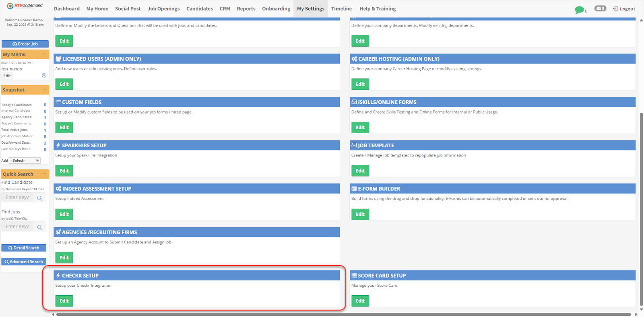The height and width of the screenshot is (317, 644).
Task: Click the SparkHire Setup lightning icon
Action: (58, 145)
